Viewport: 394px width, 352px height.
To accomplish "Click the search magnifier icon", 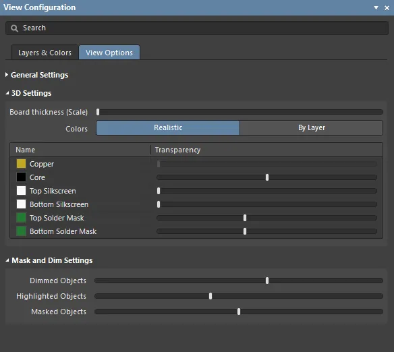I will pyautogui.click(x=14, y=28).
